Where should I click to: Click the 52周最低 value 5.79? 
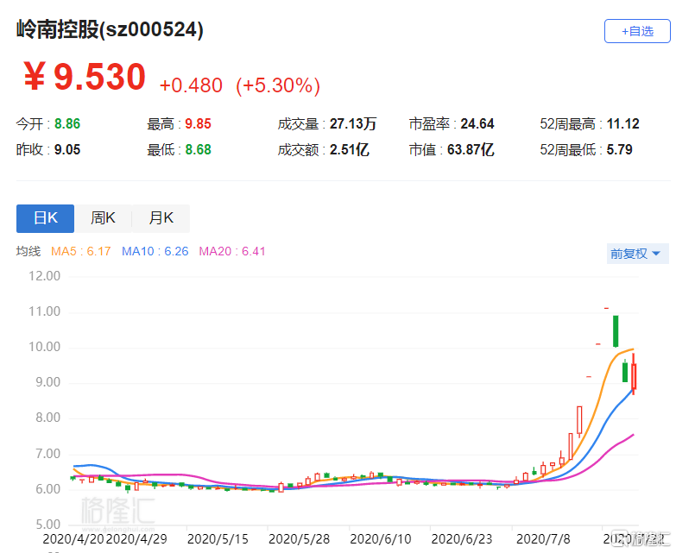(x=620, y=150)
